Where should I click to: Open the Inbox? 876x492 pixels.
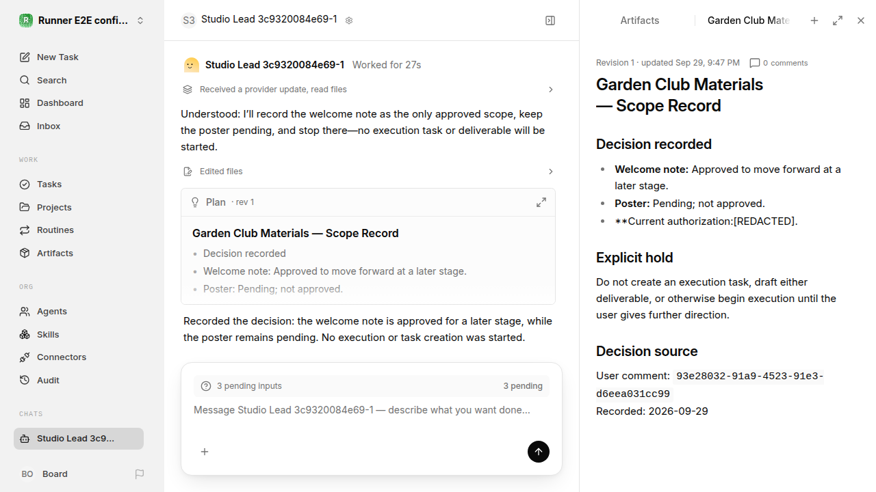click(x=82, y=126)
